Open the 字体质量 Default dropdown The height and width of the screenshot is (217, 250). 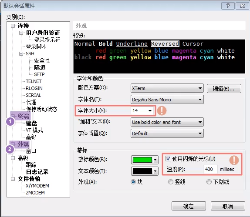point(167,134)
